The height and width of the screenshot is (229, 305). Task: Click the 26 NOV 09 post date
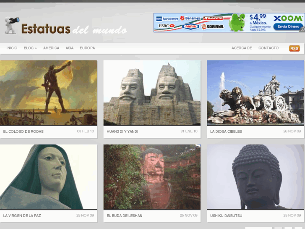292,131
